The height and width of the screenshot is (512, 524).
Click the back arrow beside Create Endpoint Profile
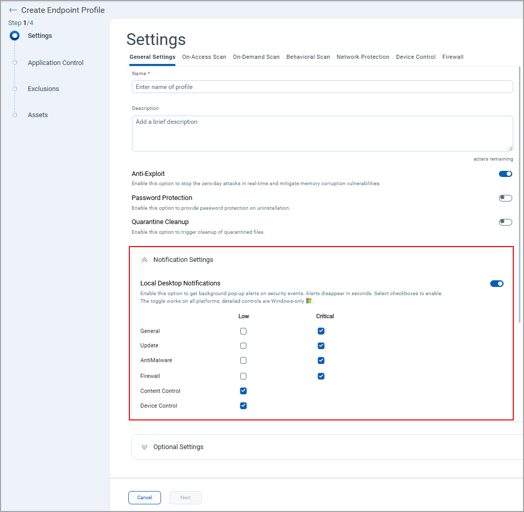(x=13, y=10)
